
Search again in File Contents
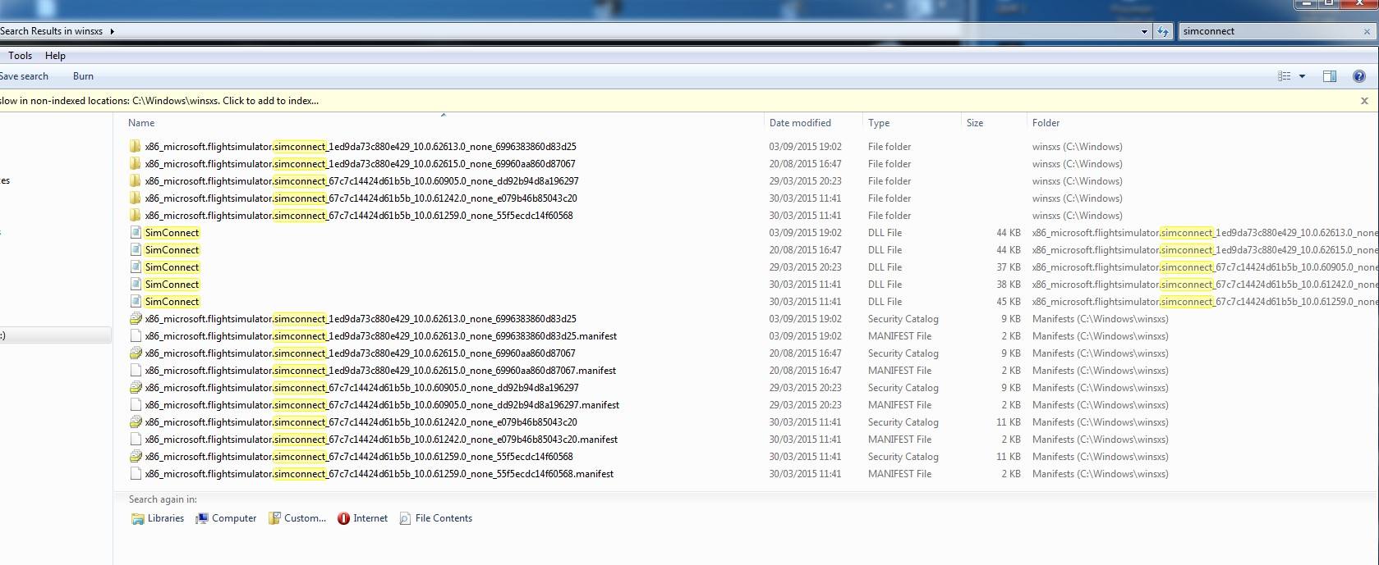tap(436, 518)
